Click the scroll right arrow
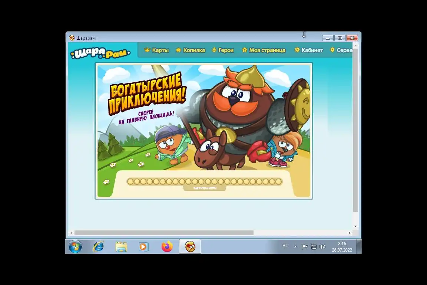Screen dimensions: 427x285 pos(350,233)
